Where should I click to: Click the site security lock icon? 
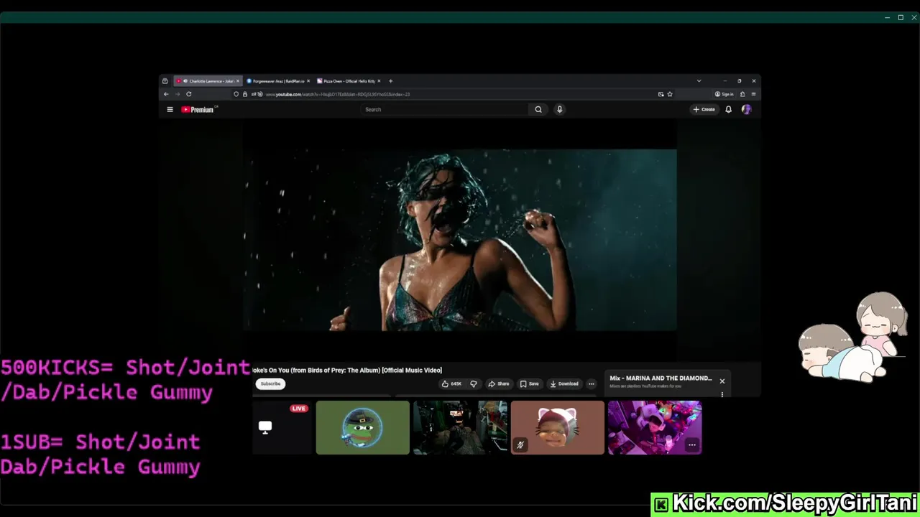coord(244,94)
